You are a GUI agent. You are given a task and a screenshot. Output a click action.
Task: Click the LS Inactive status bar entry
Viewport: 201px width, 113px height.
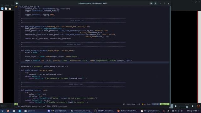tap(129, 104)
